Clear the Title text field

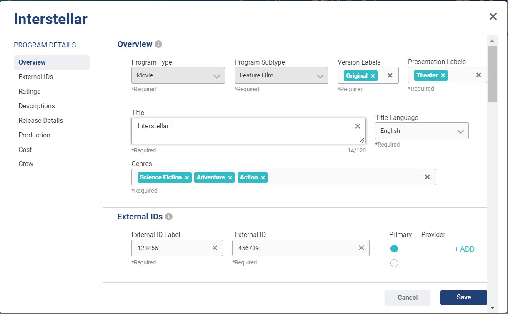point(358,126)
